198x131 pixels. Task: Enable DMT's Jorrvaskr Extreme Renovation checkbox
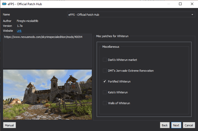click(x=105, y=71)
